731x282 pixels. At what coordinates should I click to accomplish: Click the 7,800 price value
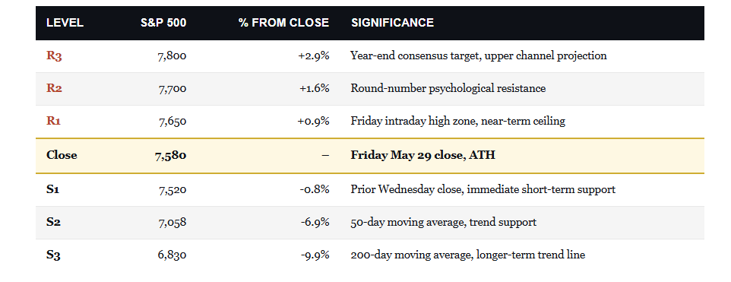pos(172,56)
